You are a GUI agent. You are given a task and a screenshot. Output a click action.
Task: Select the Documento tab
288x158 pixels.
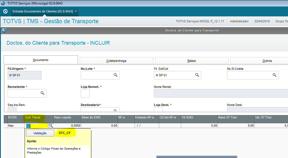[x=41, y=60]
